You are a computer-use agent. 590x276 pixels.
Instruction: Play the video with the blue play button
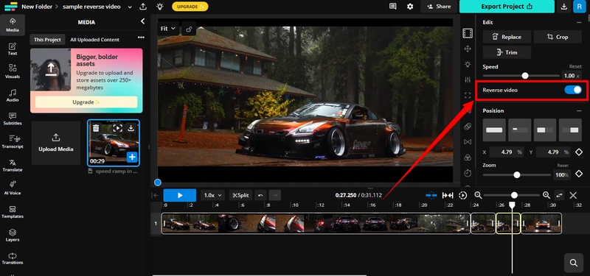click(x=179, y=195)
